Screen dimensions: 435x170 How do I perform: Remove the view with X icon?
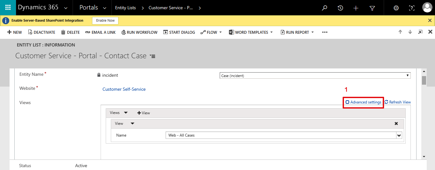point(396,124)
